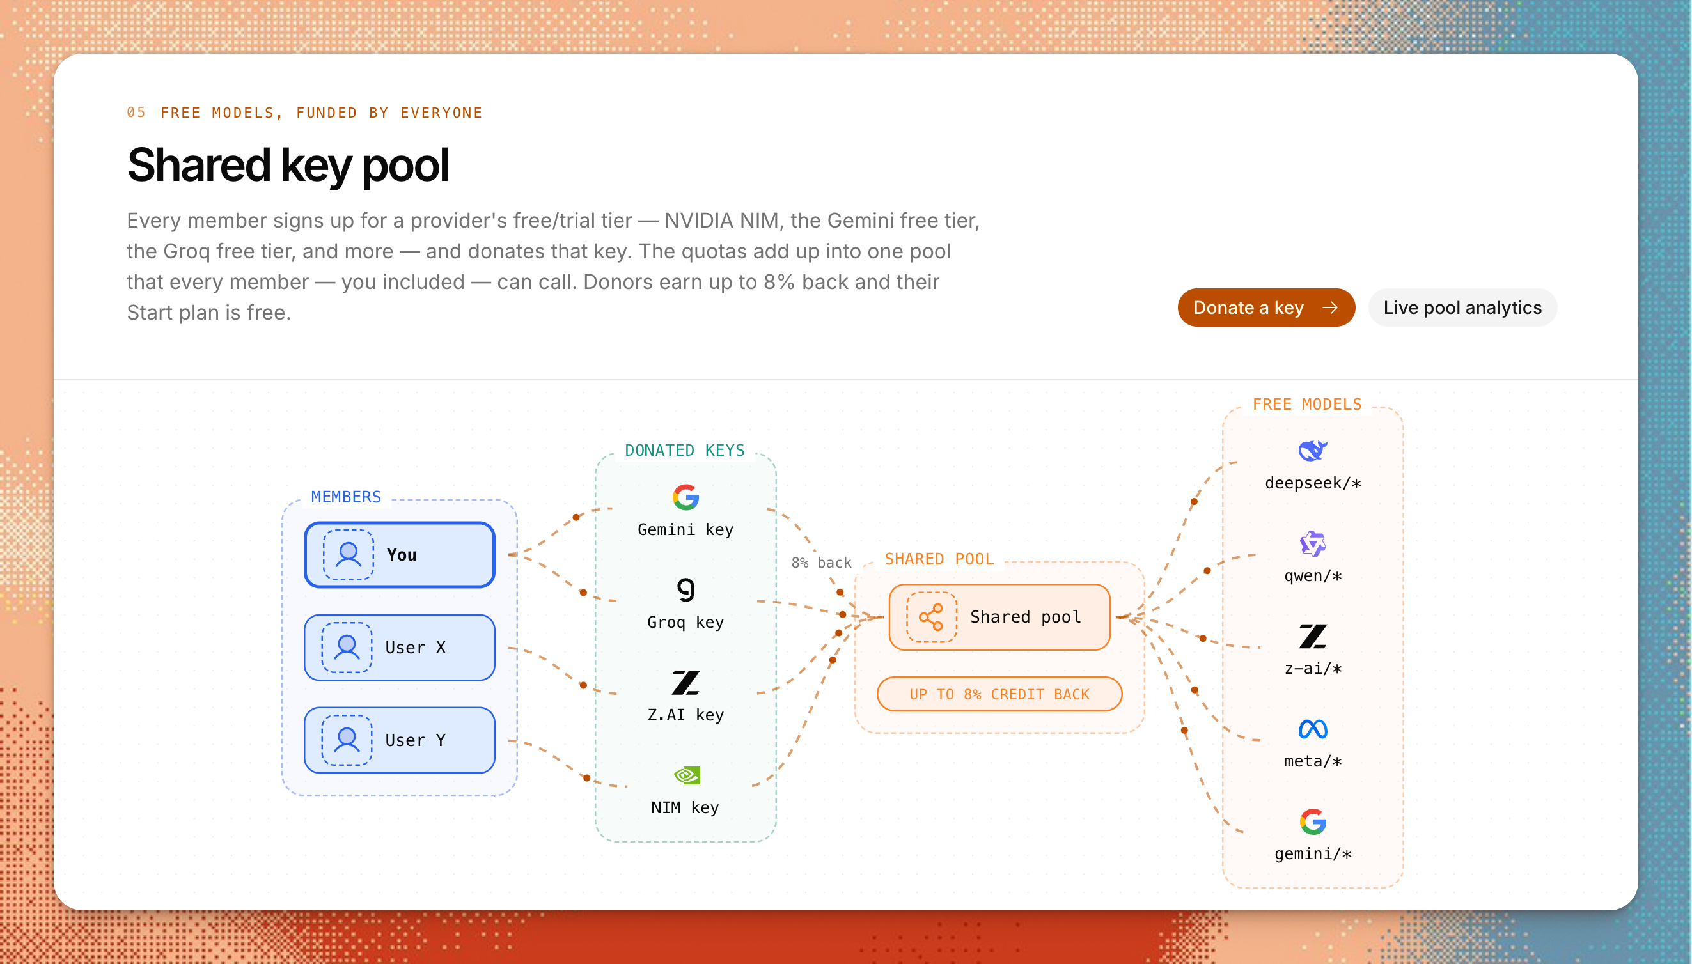1692x964 pixels.
Task: Open Live pool analytics
Action: pos(1462,307)
